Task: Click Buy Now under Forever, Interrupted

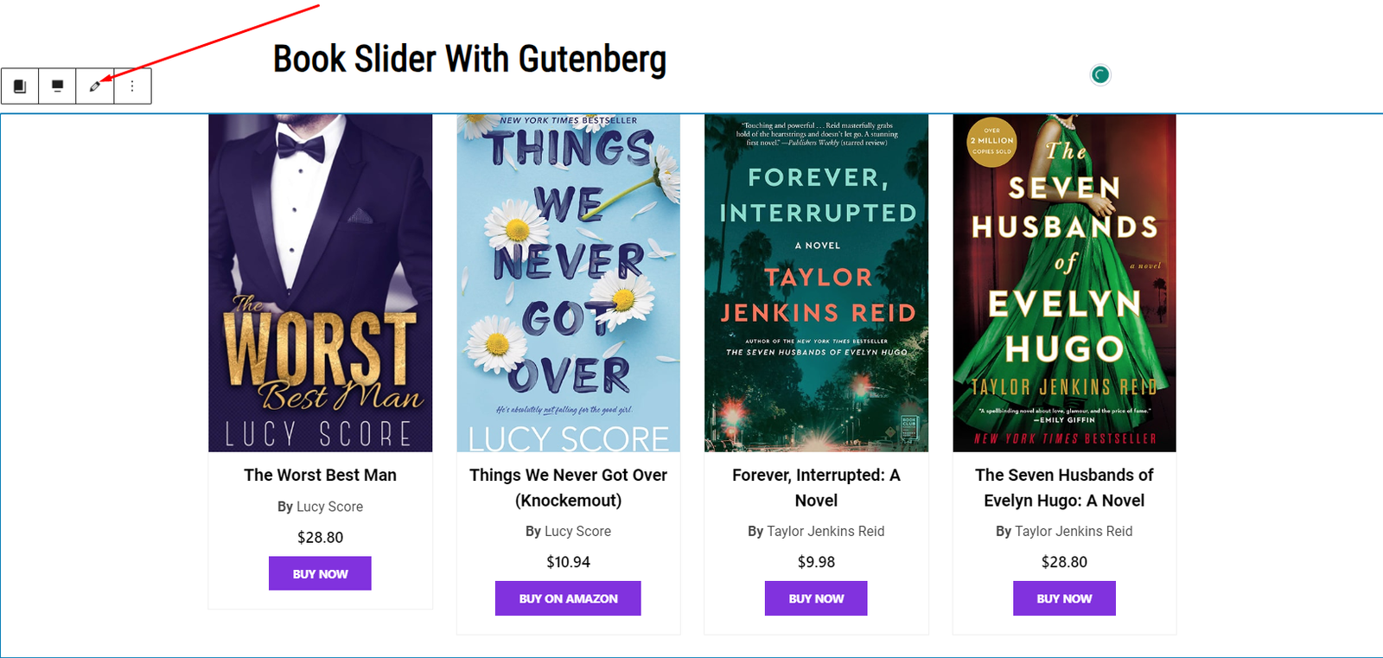Action: (x=816, y=598)
